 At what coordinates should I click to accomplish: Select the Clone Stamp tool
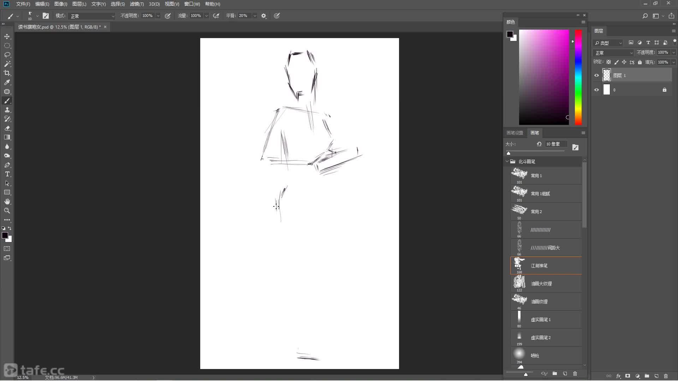[7, 110]
